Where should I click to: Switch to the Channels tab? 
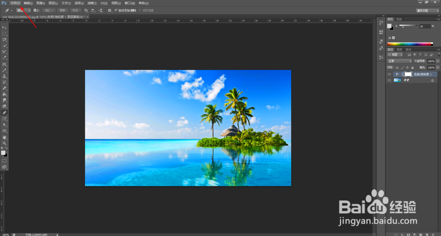click(x=400, y=49)
